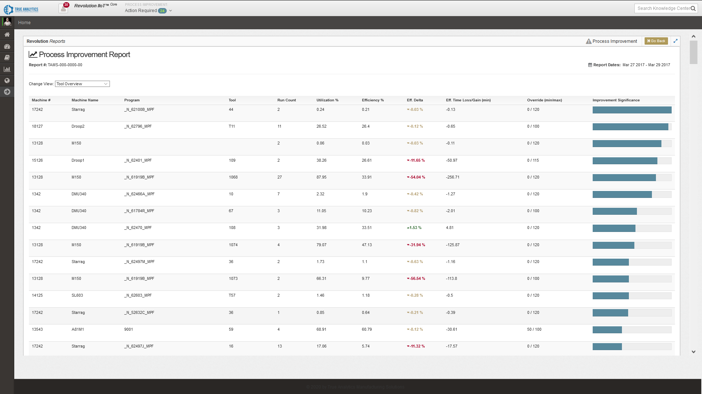Click the Go Back button
The width and height of the screenshot is (702, 394).
(x=656, y=41)
